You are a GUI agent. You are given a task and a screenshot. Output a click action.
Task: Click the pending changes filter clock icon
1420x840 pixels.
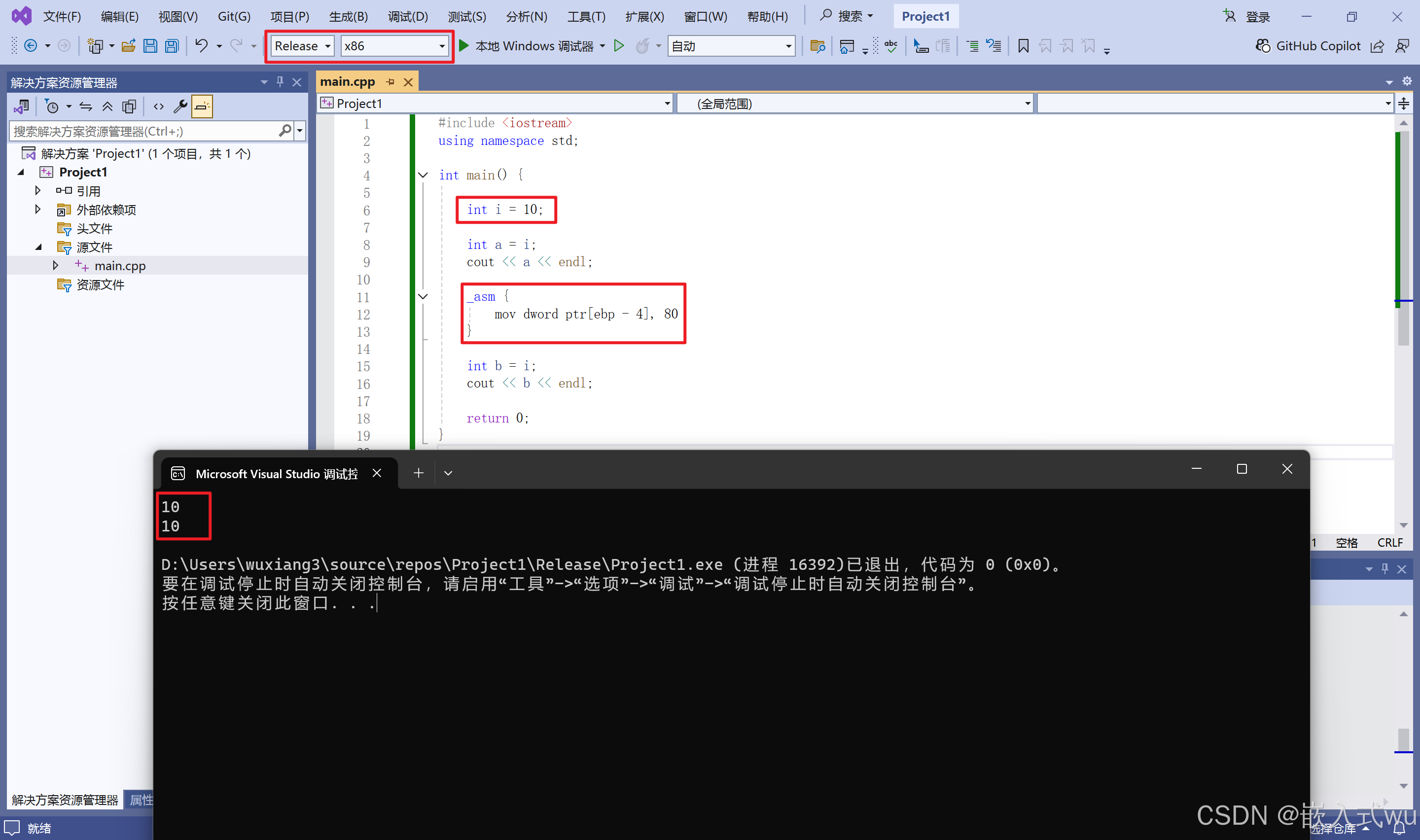tap(51, 106)
